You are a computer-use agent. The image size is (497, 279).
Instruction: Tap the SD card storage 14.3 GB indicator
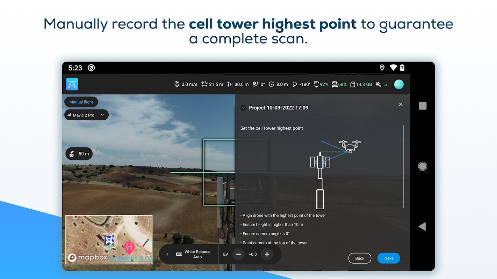coord(361,84)
